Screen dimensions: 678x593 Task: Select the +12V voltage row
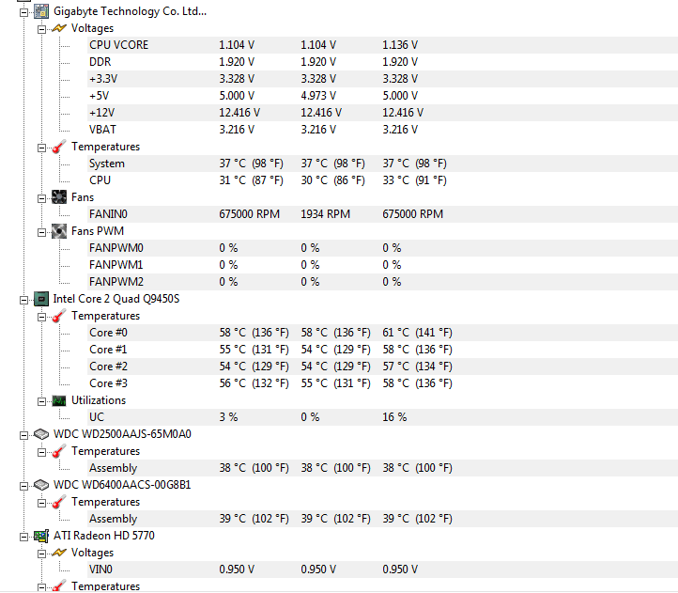click(x=102, y=113)
